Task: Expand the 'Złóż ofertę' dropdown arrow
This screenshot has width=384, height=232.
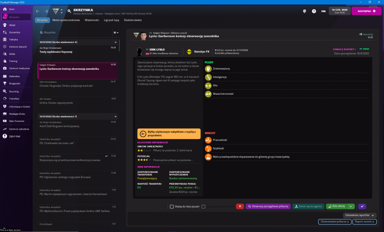Action: (x=351, y=206)
